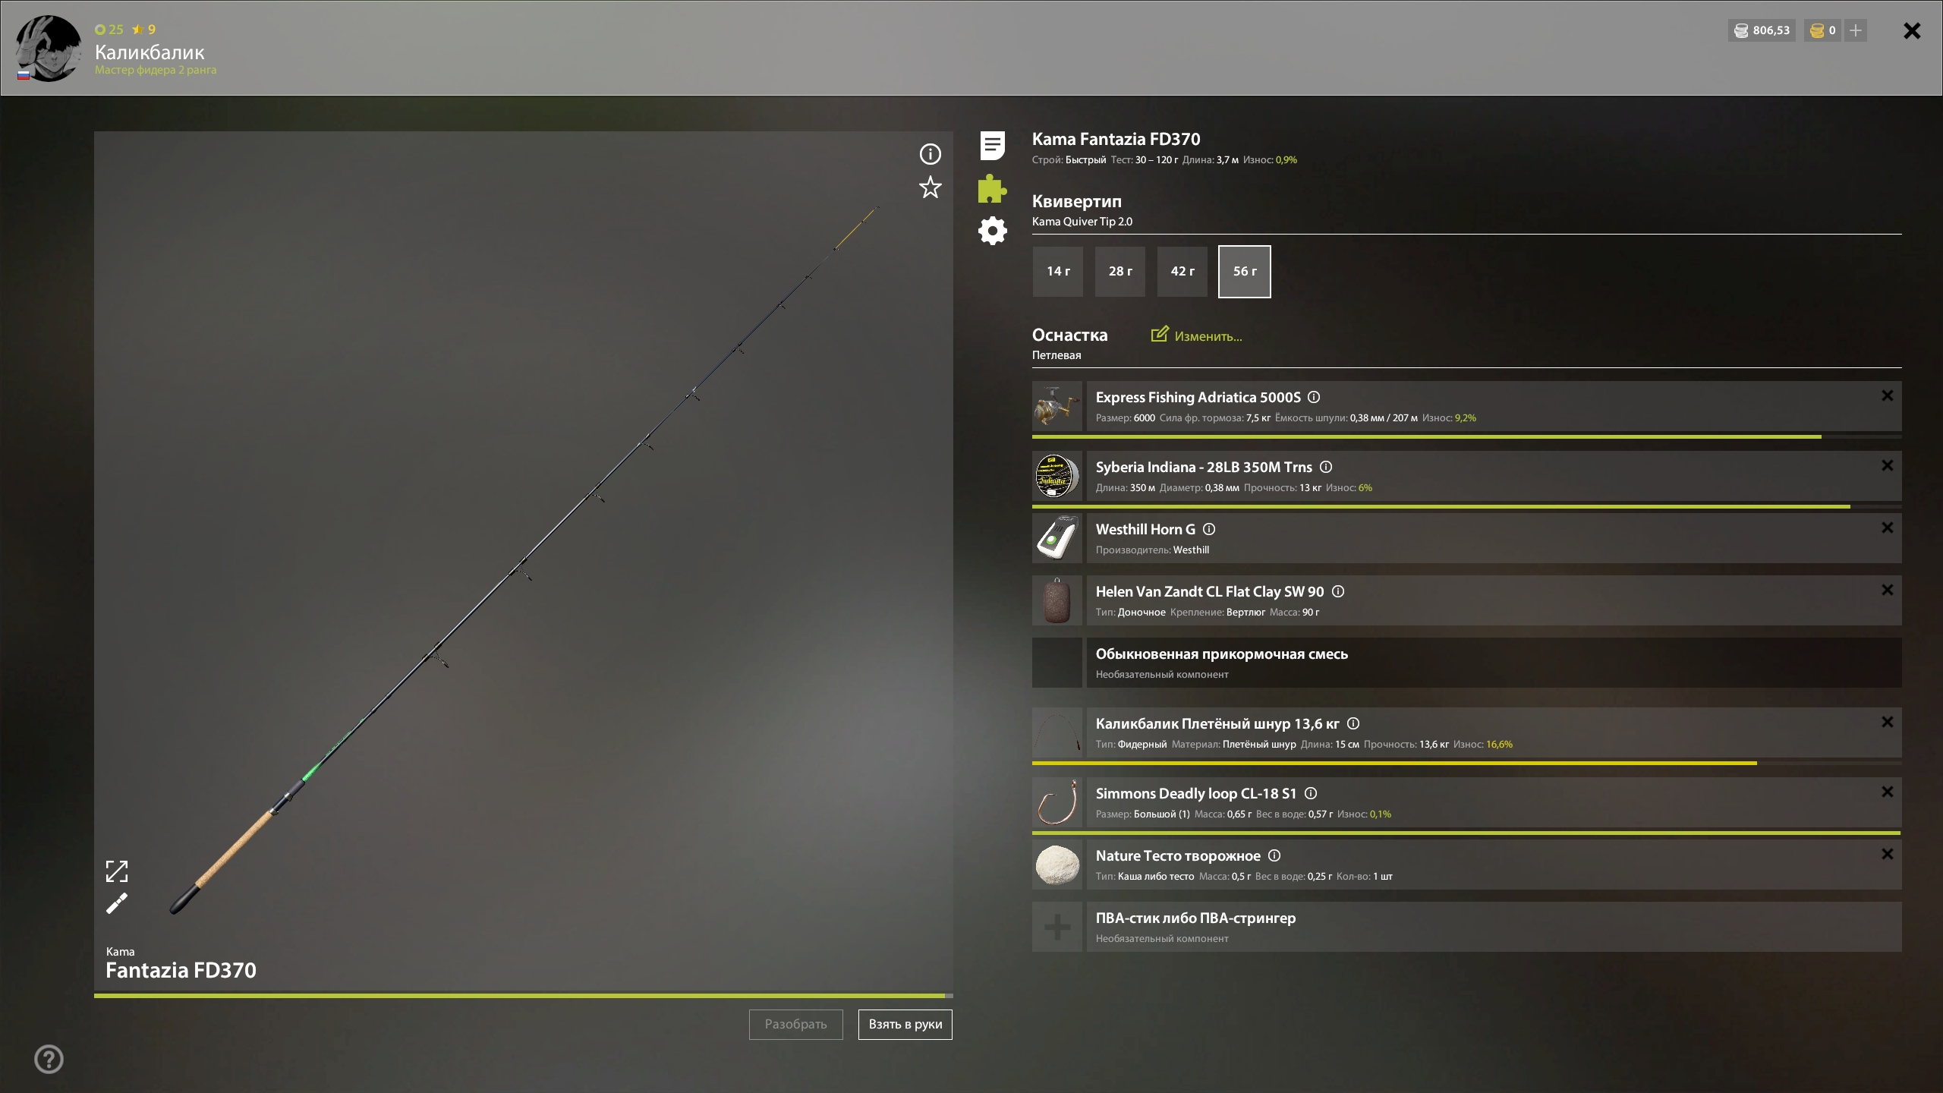Viewport: 1943px width, 1093px height.
Task: Select the 42 г quivertip option
Action: click(1182, 271)
